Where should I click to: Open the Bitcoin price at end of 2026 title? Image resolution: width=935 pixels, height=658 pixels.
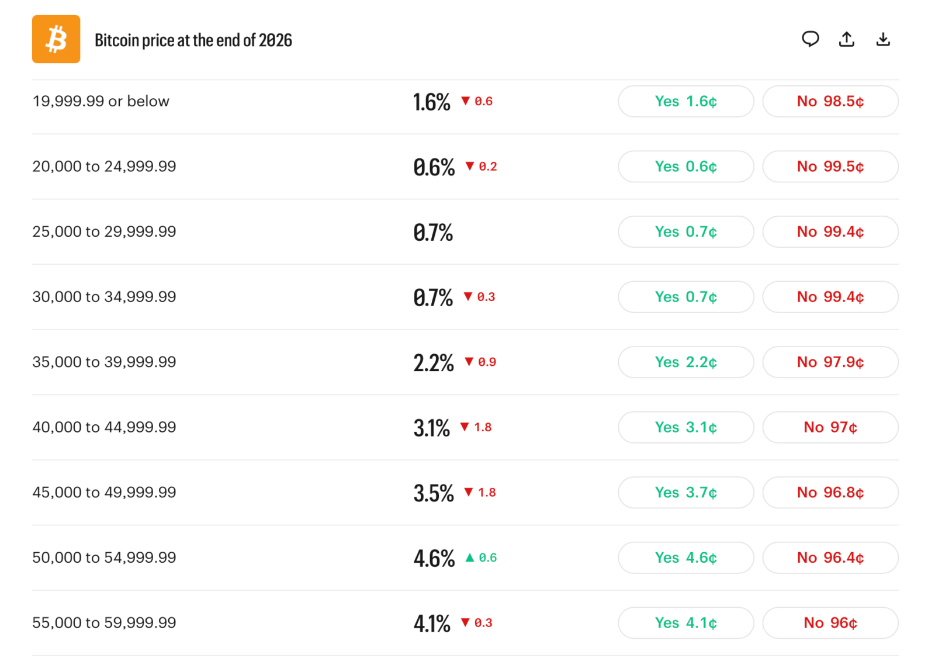click(x=193, y=40)
